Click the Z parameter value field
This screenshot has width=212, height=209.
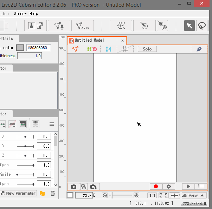pyautogui.click(x=44, y=155)
